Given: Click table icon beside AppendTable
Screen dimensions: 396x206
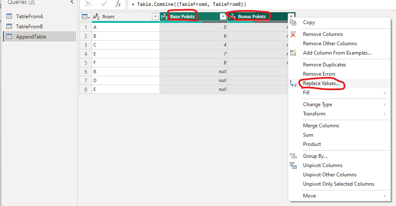Looking at the screenshot, I should (9, 36).
